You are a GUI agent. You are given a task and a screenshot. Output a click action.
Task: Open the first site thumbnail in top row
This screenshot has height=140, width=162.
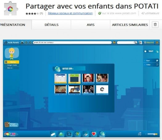(x=60, y=78)
